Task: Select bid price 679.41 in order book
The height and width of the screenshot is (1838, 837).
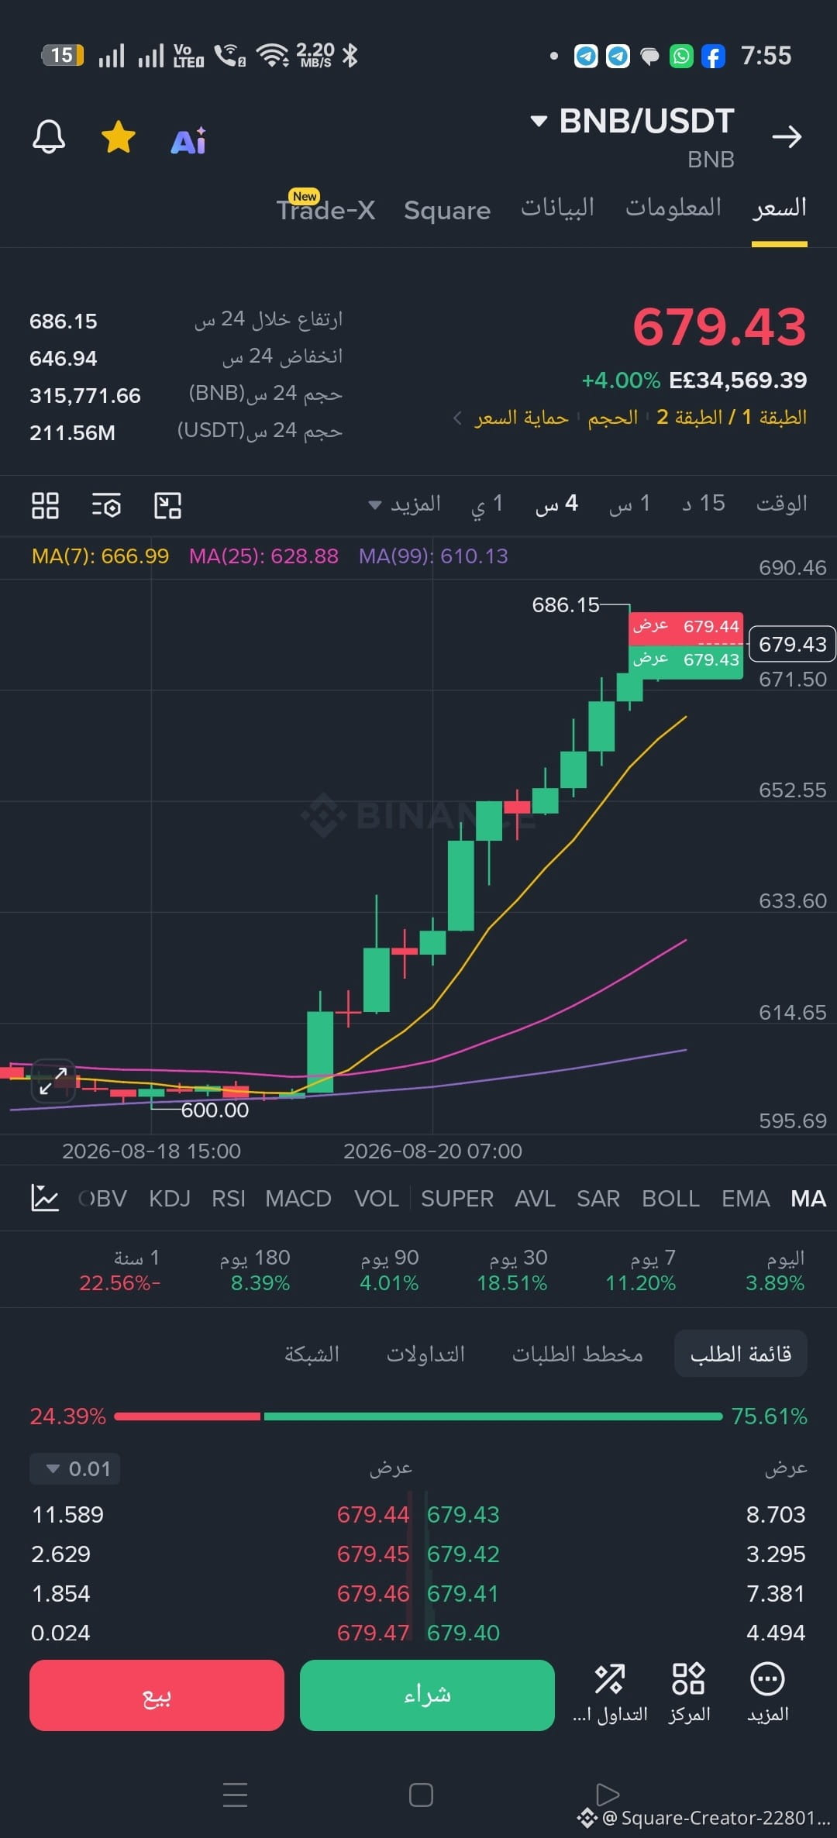Action: [x=463, y=1593]
